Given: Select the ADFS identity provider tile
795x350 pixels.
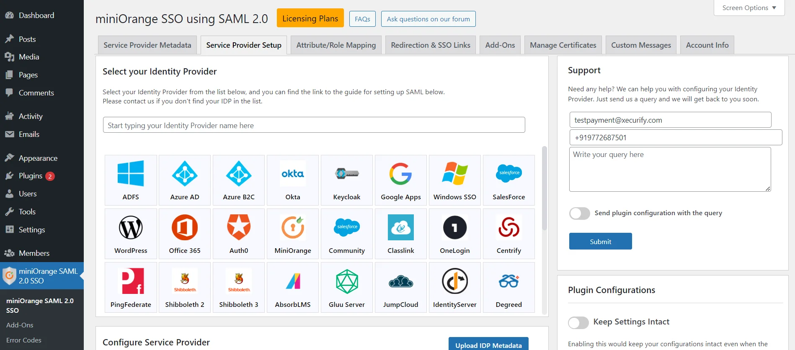Looking at the screenshot, I should click(x=131, y=180).
